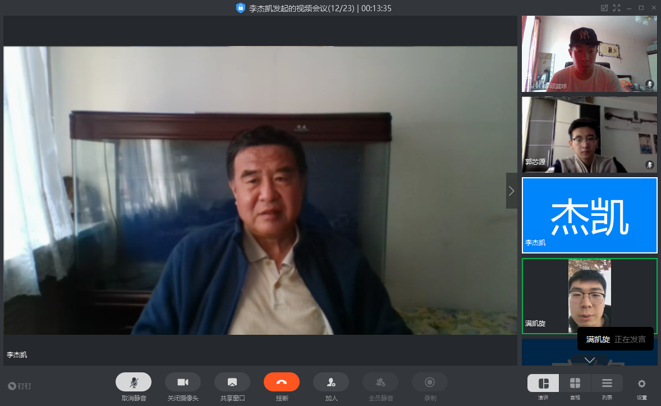Collapse the participant sidebar with right chevron
Screen dimensions: 661x406
tap(511, 191)
